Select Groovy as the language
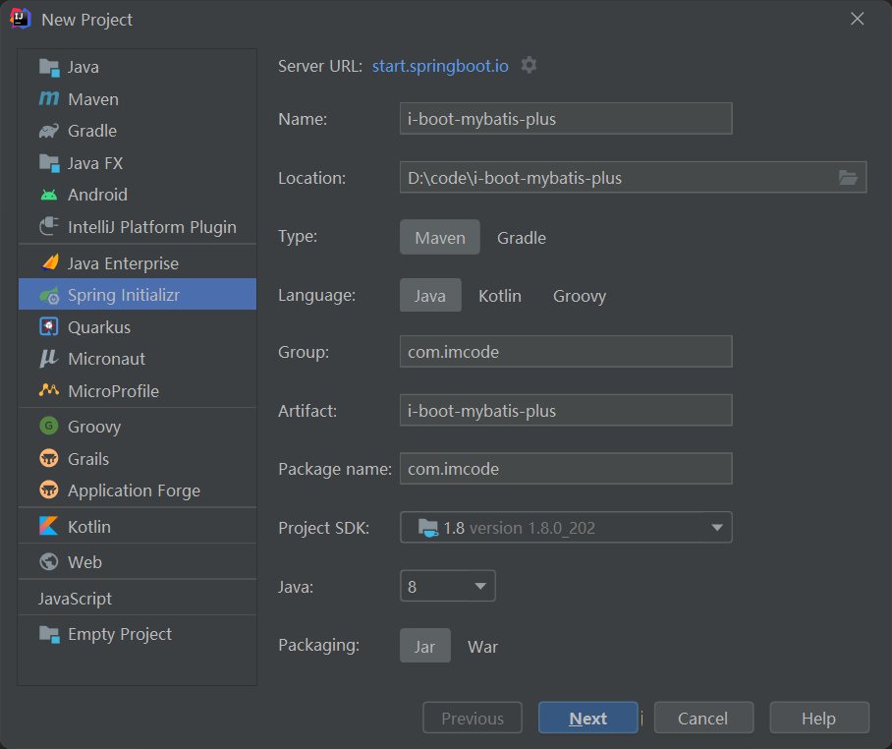The image size is (892, 749). tap(579, 296)
